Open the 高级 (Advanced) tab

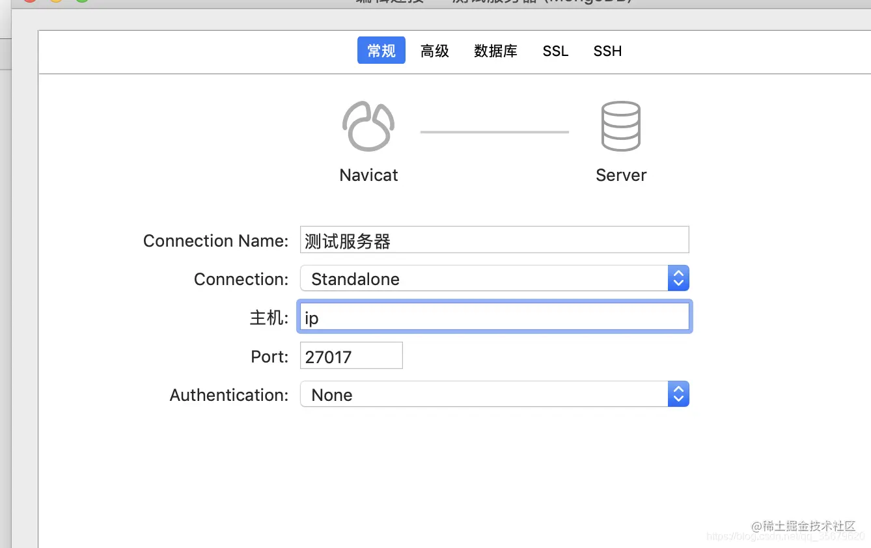434,51
